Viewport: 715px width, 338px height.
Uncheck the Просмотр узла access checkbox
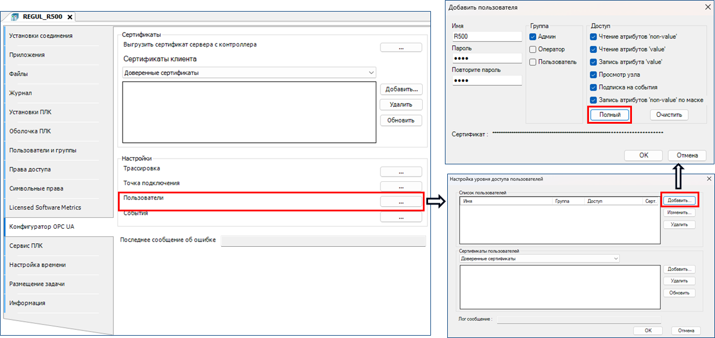point(594,74)
